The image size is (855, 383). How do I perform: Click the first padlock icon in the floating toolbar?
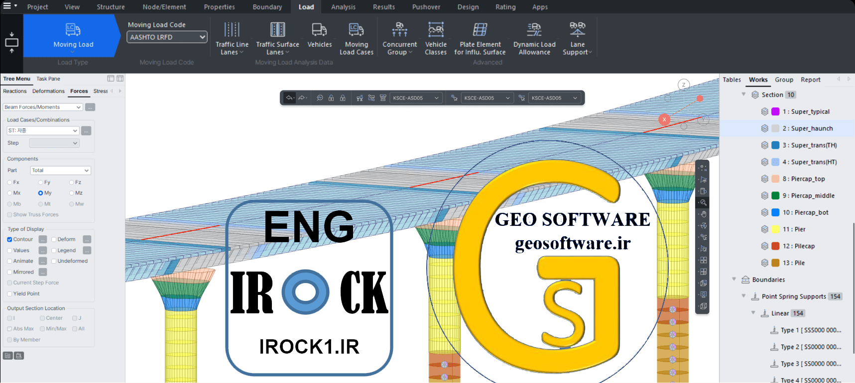(x=331, y=98)
